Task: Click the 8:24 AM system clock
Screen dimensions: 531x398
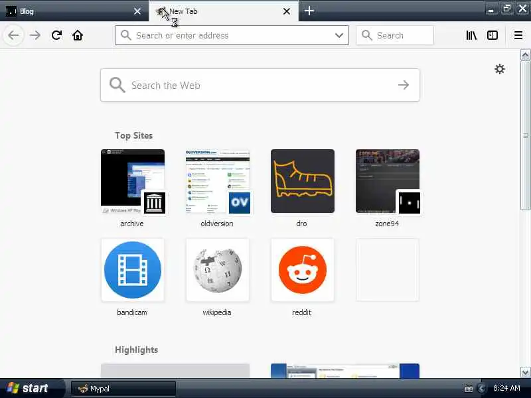Action: 506,388
